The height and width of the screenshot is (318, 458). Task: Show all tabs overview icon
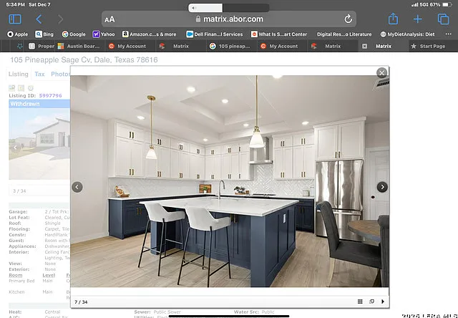[443, 19]
